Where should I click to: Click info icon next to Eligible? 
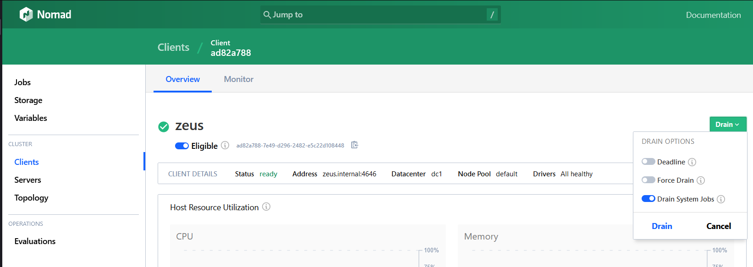tap(225, 145)
